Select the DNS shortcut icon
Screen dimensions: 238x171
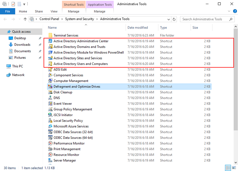click(x=50, y=98)
